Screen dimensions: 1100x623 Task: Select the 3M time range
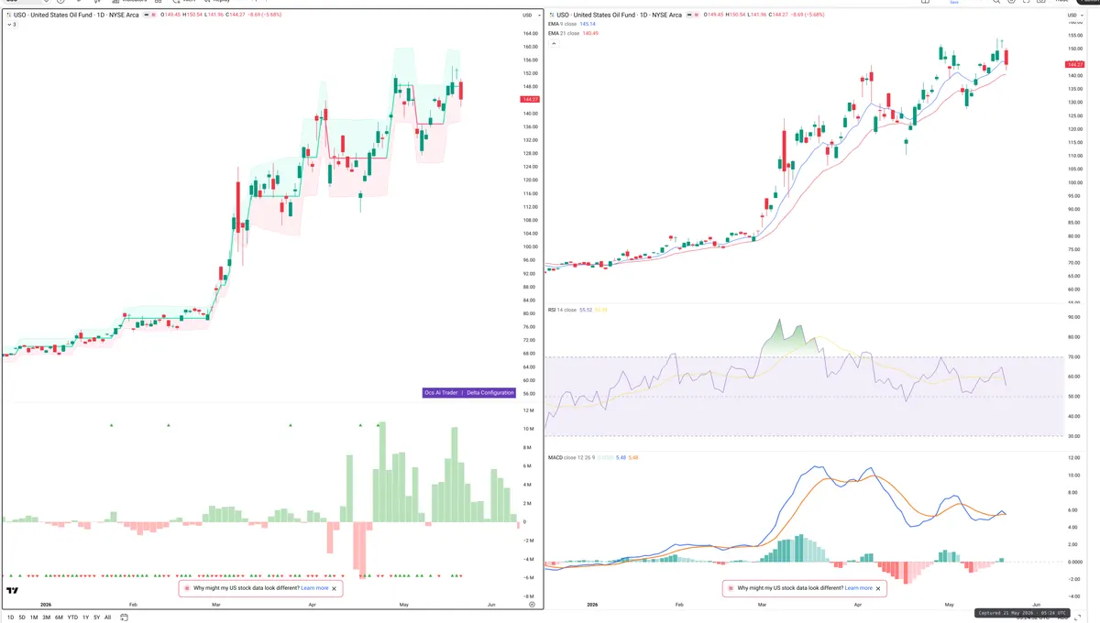46,618
